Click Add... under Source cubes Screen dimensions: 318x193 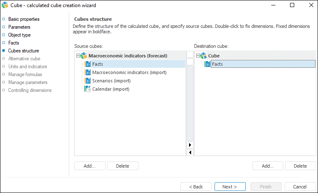coord(89,166)
